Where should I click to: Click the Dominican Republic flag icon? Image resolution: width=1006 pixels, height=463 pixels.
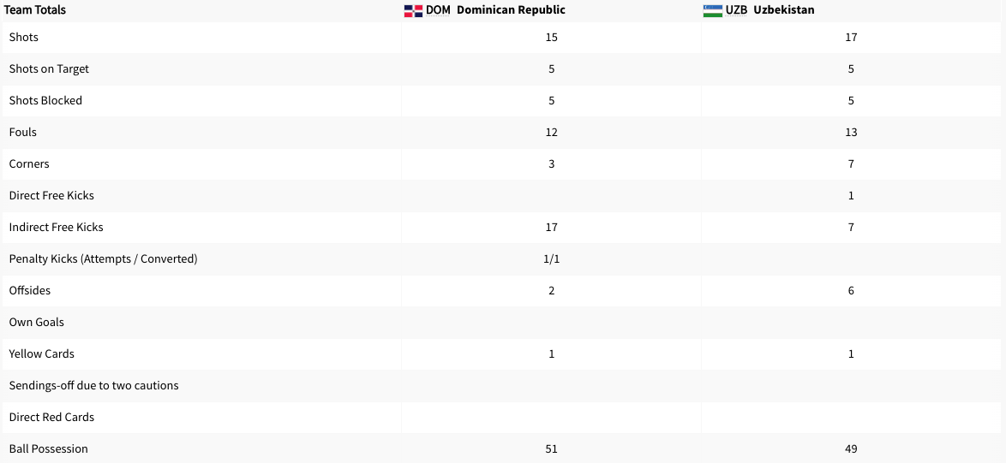pyautogui.click(x=413, y=10)
